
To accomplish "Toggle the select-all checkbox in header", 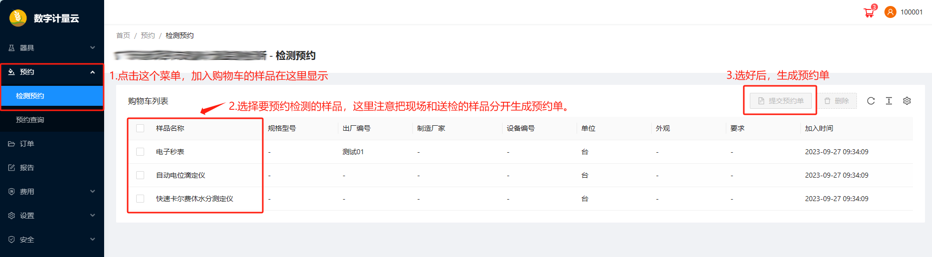I will point(140,128).
